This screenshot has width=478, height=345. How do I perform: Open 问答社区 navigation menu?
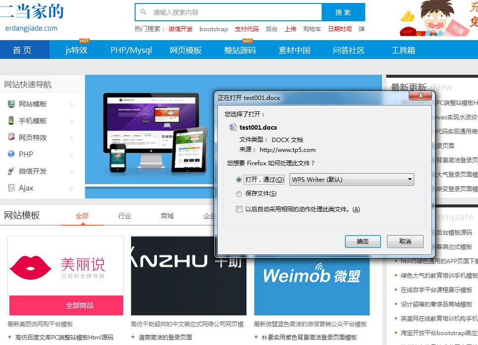pos(349,49)
